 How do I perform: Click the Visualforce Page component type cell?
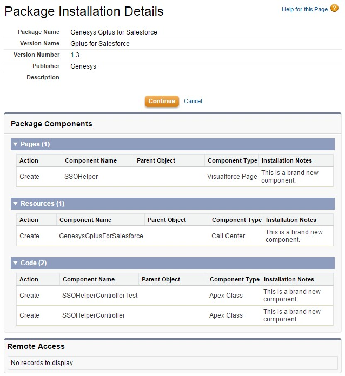(232, 177)
